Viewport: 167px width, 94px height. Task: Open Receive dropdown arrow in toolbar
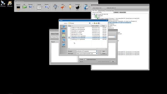(x=50, y=7)
